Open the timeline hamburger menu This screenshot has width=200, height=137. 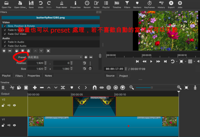point(3,87)
